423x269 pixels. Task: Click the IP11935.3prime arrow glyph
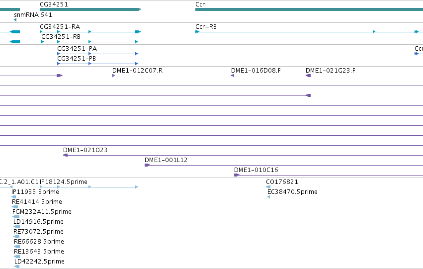13,197
